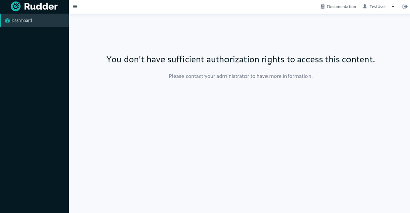Open the Dashboard sidebar menu item
The height and width of the screenshot is (213, 410).
pos(34,20)
